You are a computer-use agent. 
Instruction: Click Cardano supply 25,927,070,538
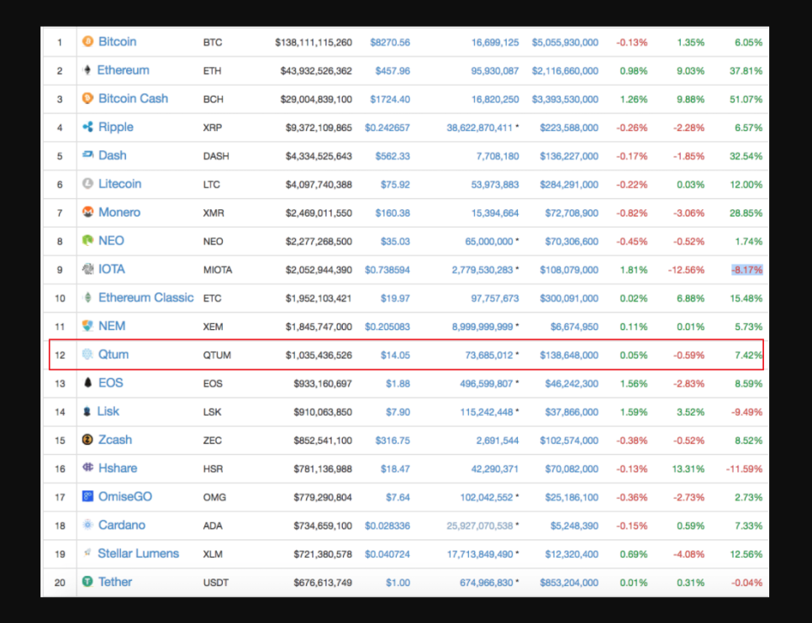[479, 526]
